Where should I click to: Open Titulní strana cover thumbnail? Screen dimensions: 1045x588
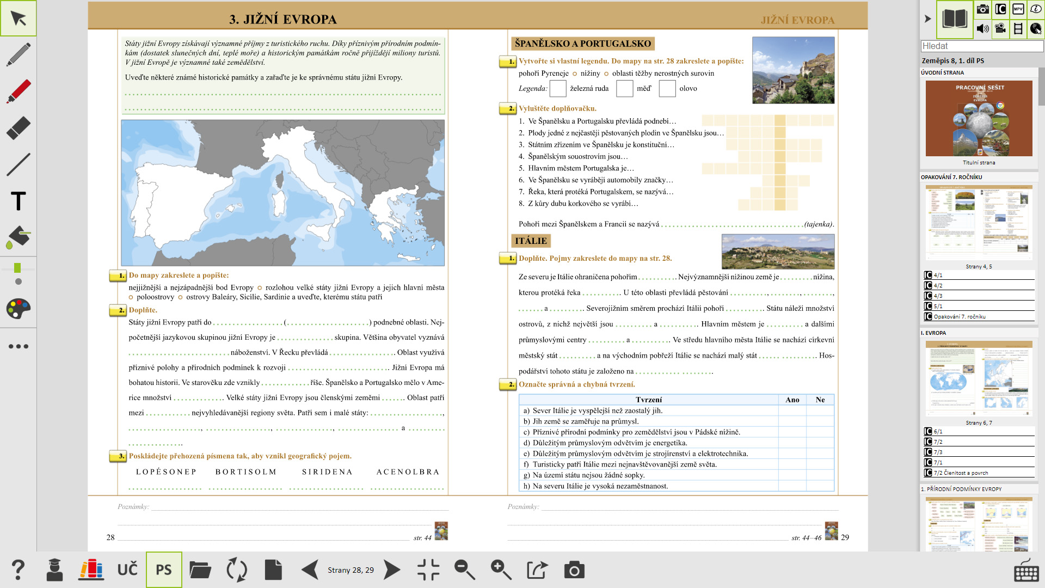979,118
